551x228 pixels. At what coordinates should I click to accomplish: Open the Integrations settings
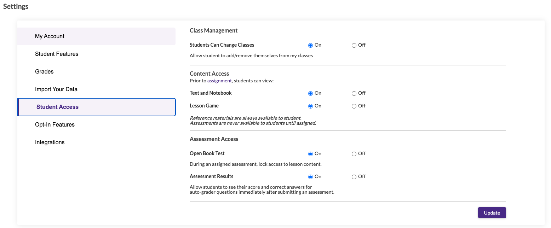(50, 142)
